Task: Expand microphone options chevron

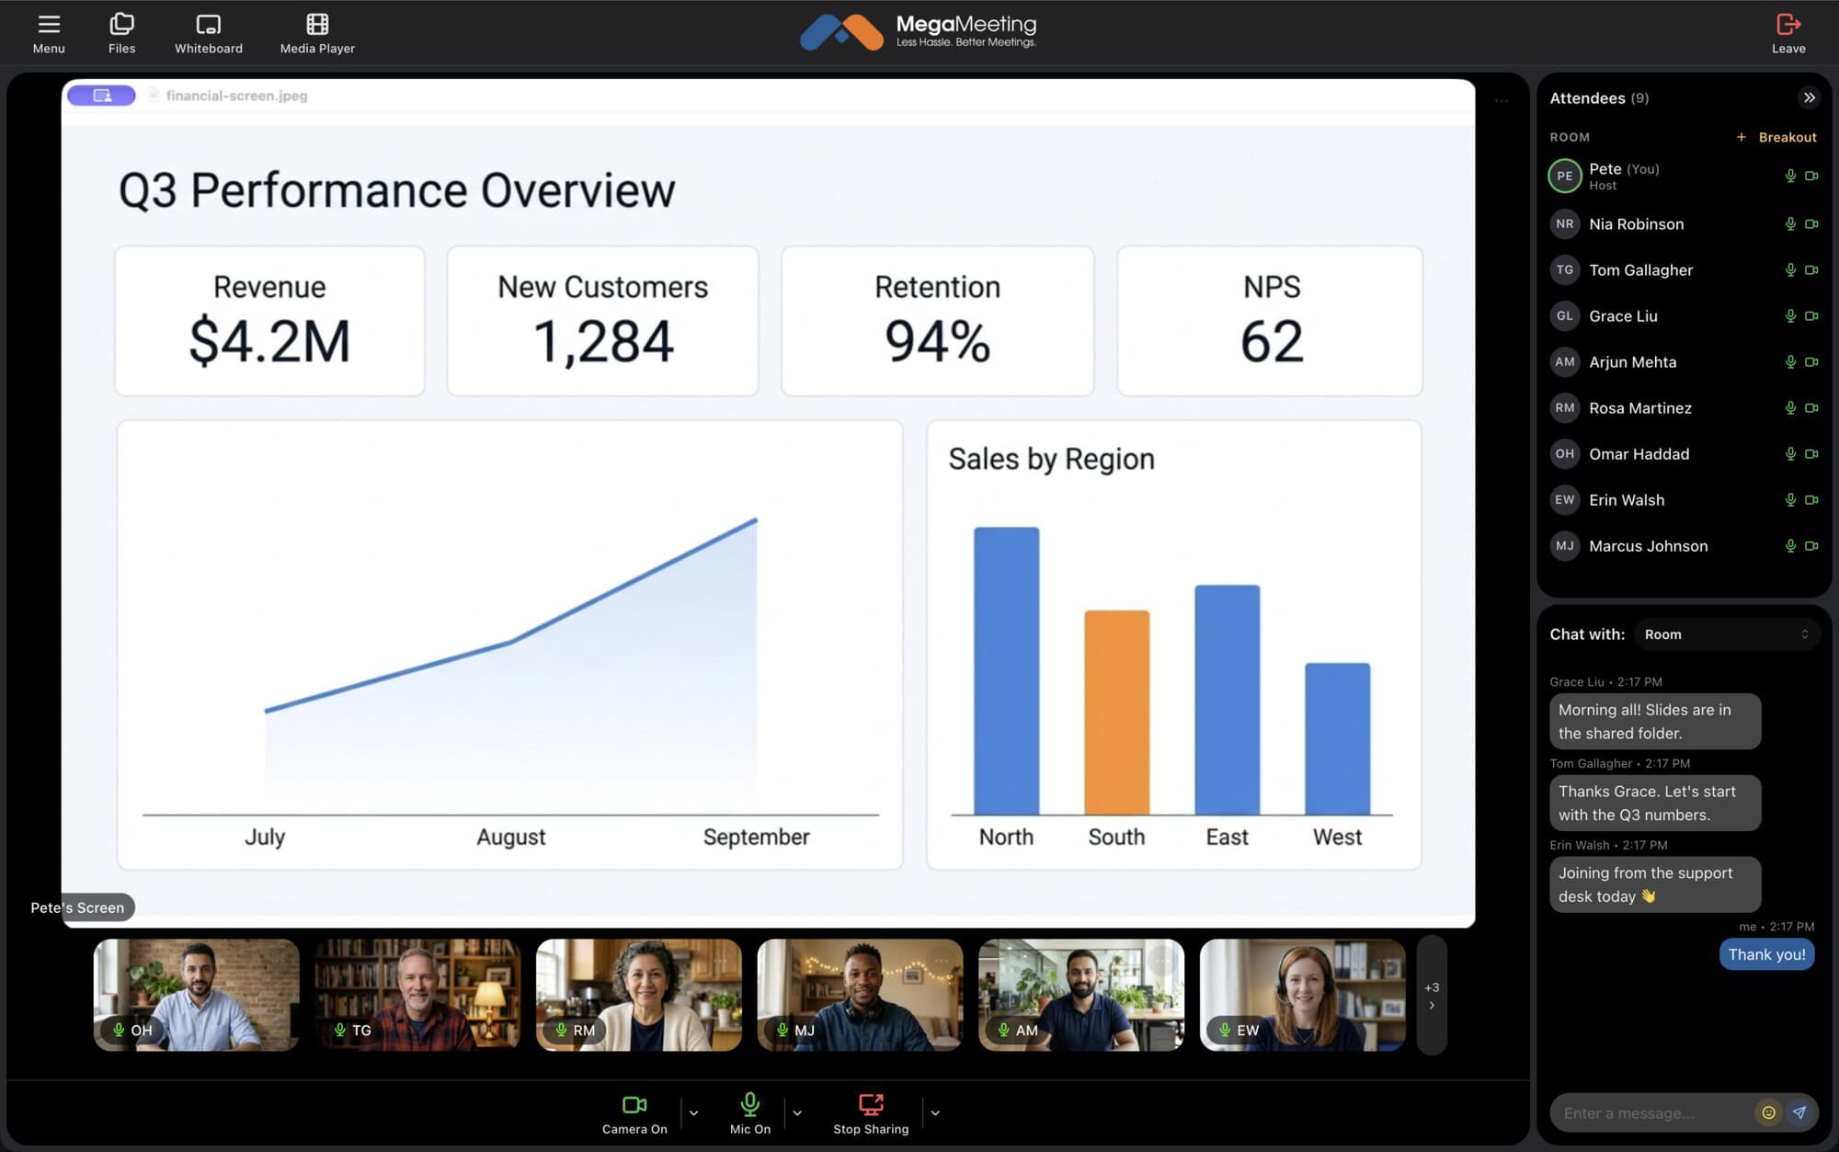Action: pos(797,1112)
